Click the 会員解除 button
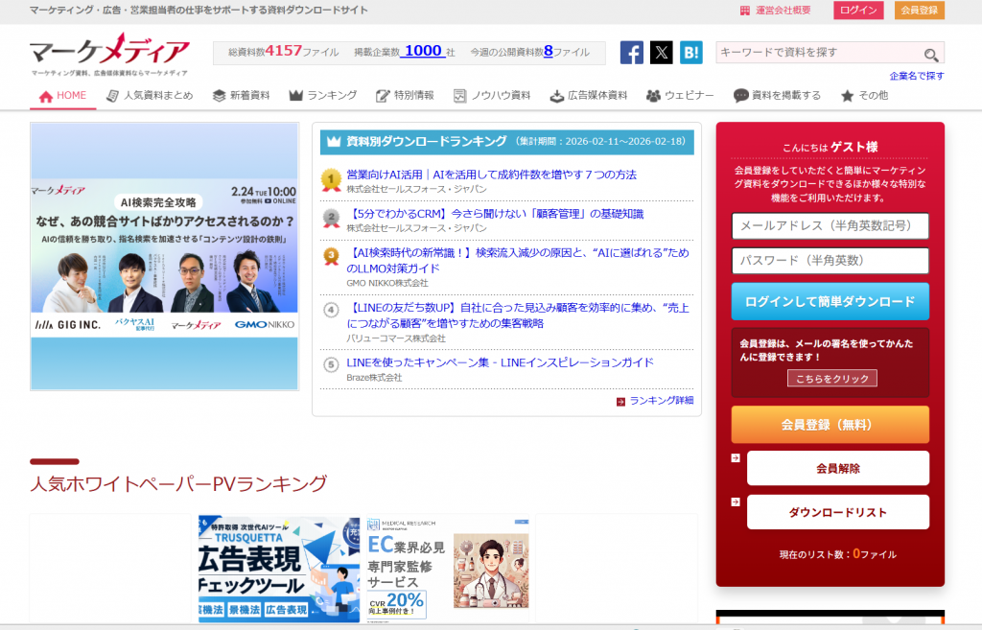 click(838, 469)
